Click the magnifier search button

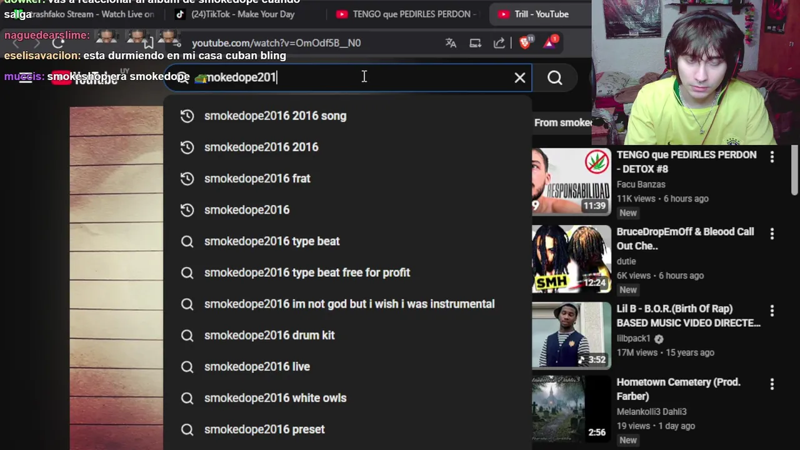(555, 77)
